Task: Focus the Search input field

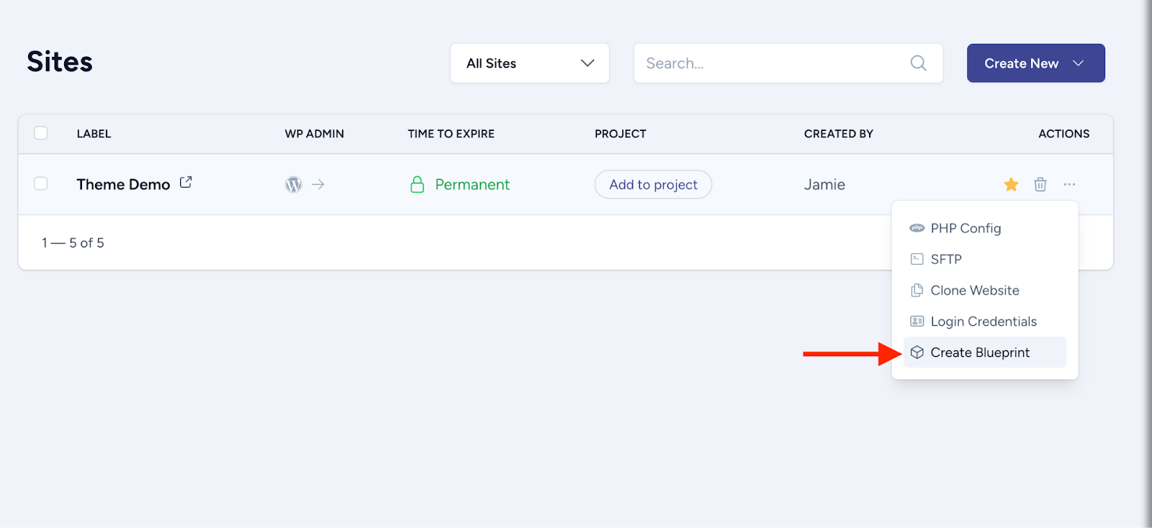Action: [x=770, y=63]
